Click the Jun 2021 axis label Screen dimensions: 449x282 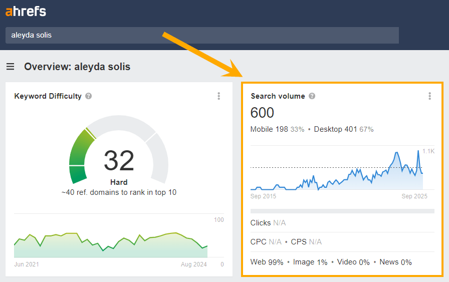click(x=27, y=264)
